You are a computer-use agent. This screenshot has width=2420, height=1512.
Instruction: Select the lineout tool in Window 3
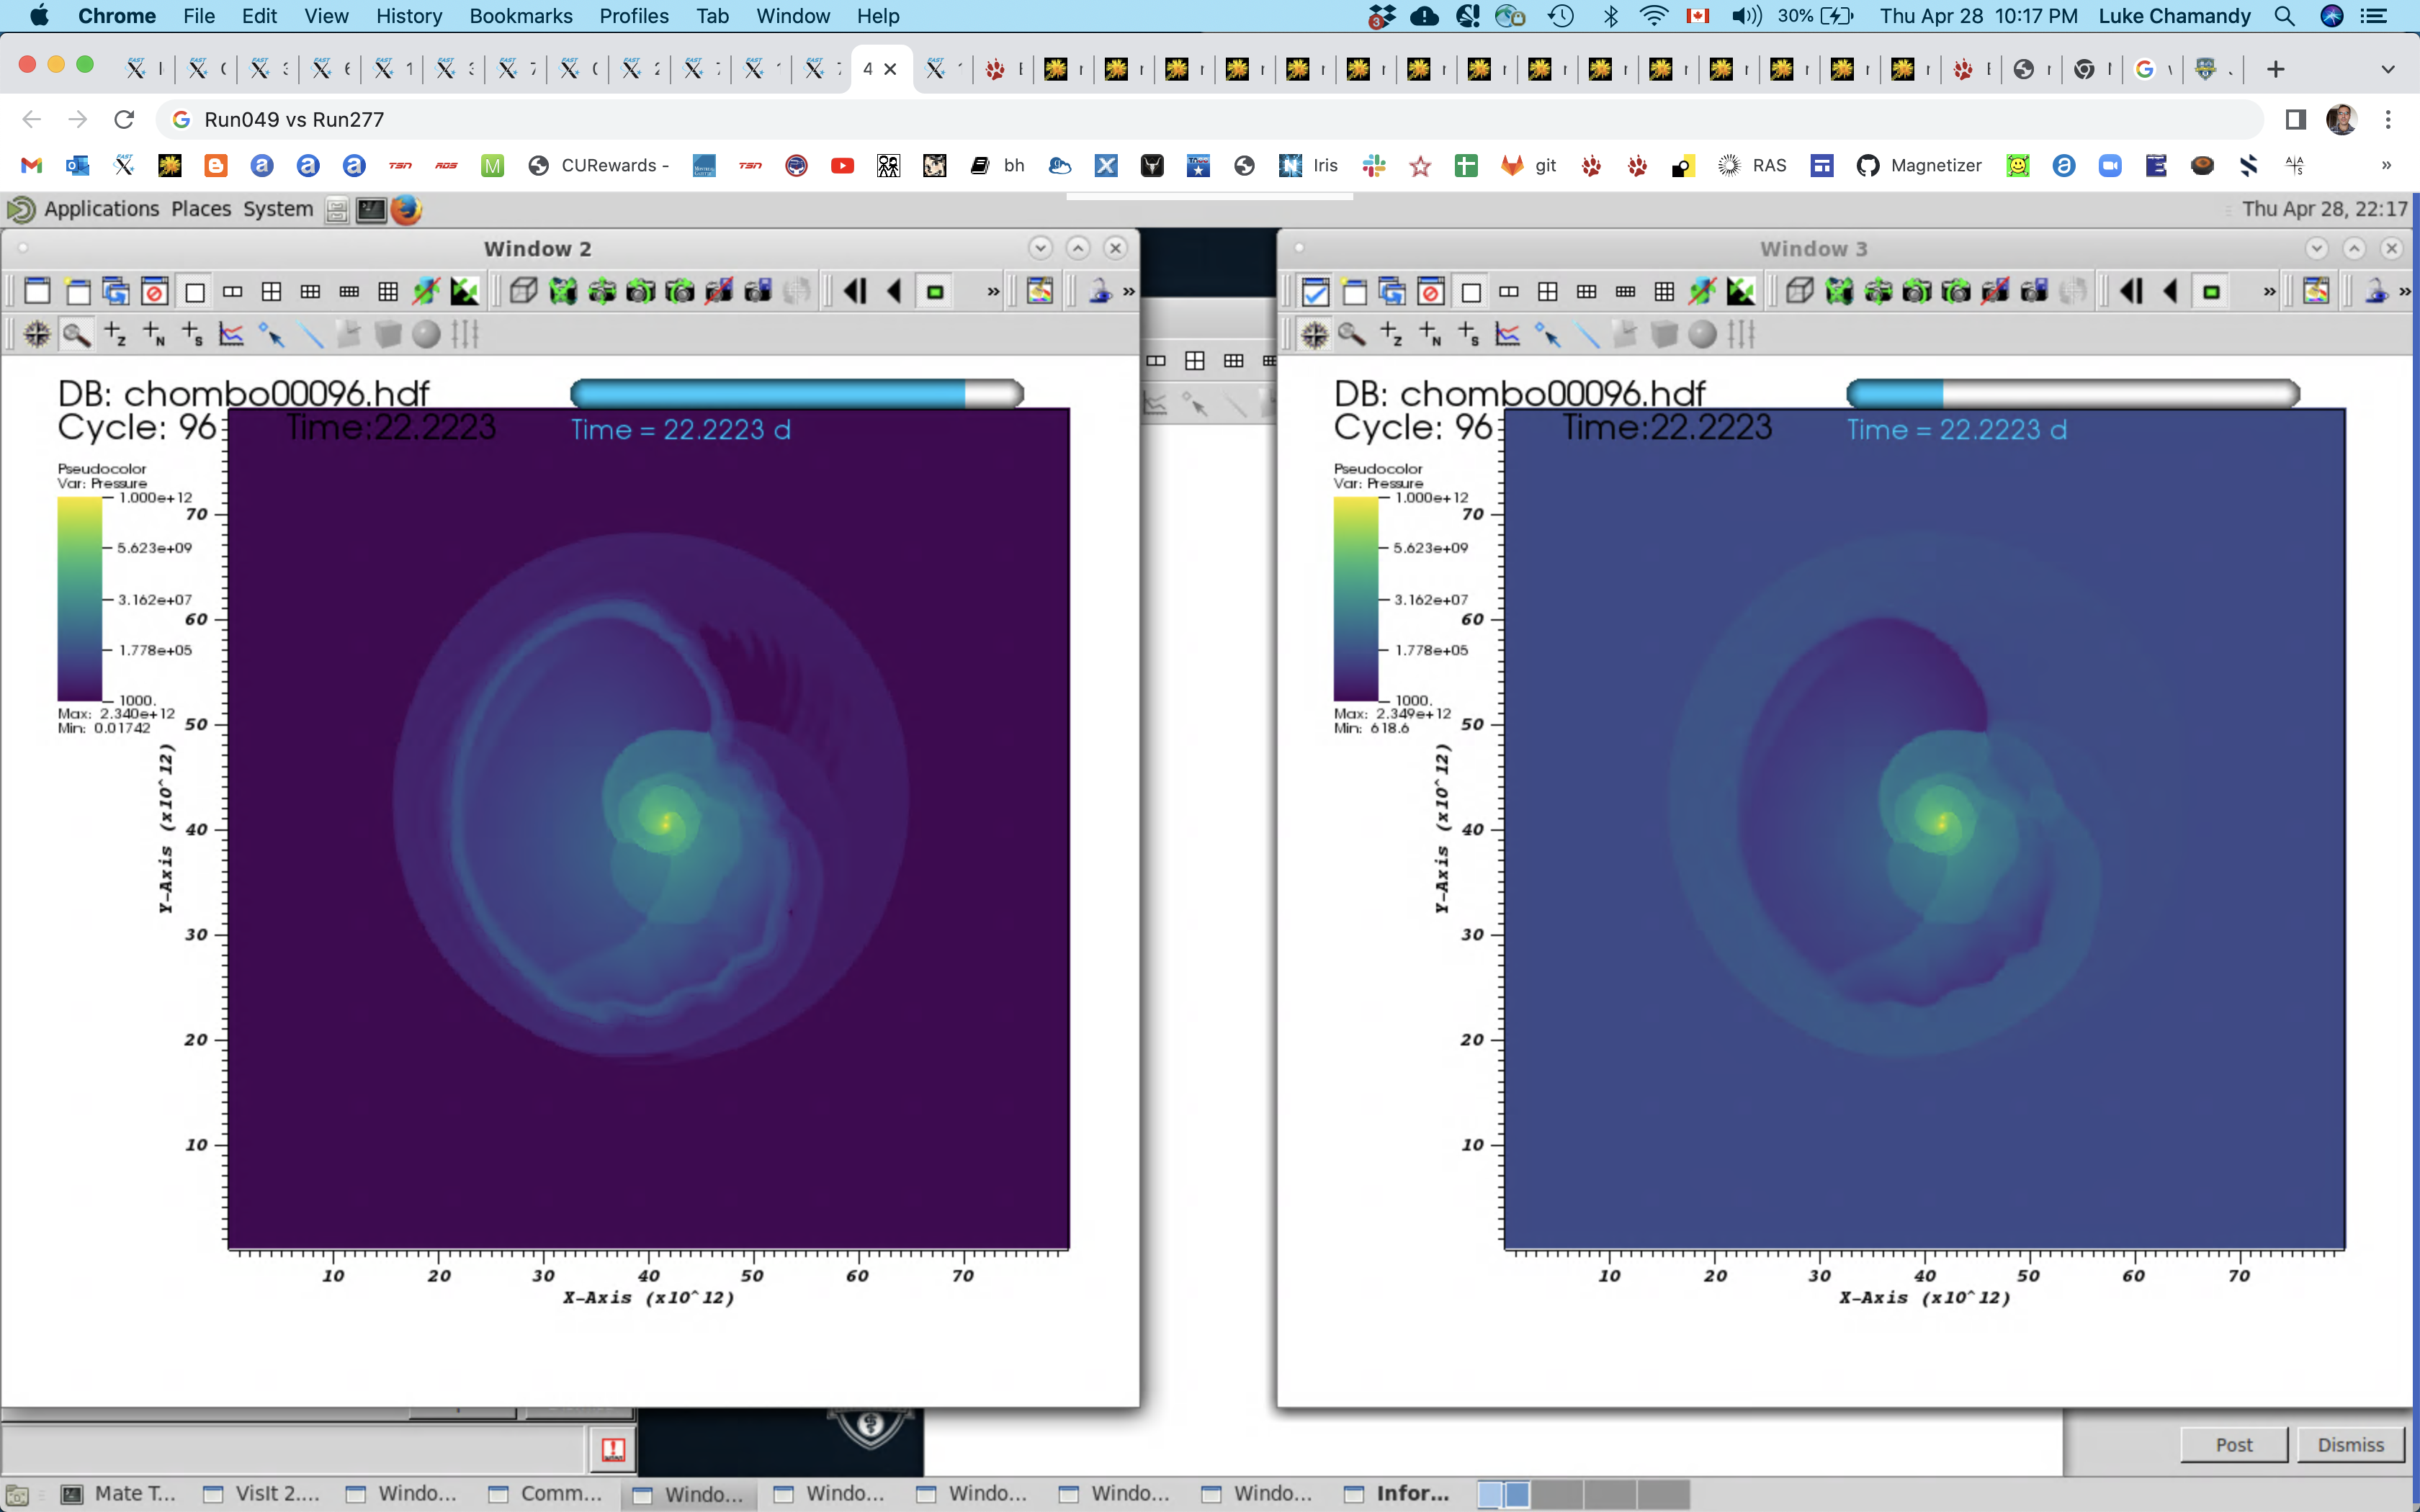point(1508,334)
